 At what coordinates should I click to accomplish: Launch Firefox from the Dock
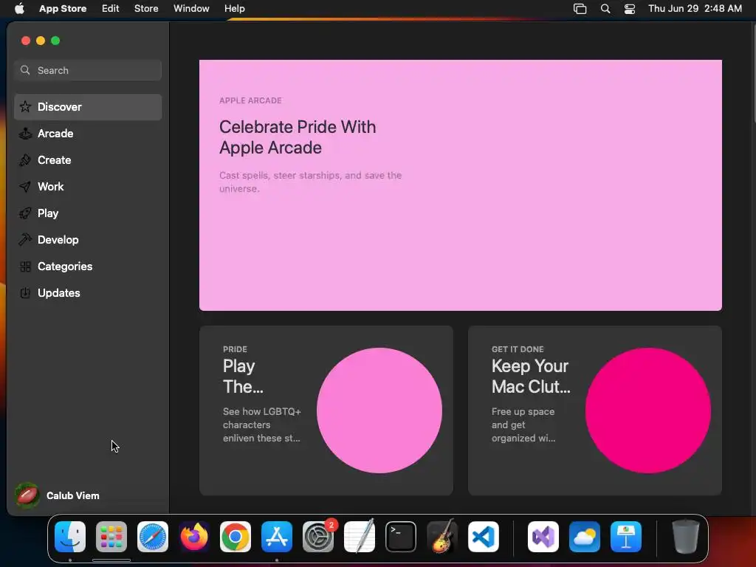(x=194, y=537)
